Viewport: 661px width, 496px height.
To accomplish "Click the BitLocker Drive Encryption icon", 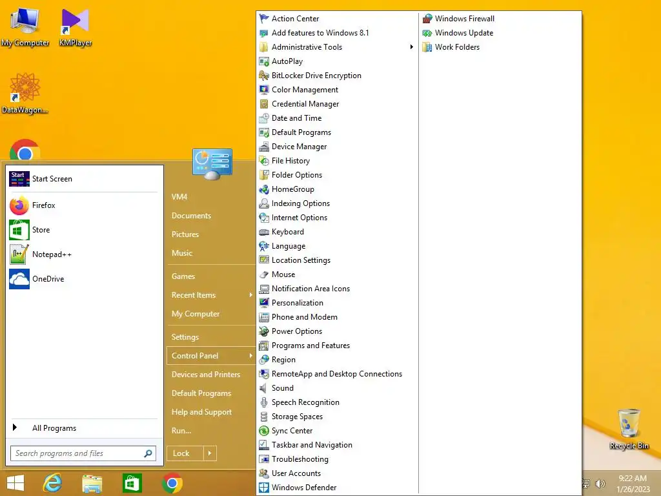I will pyautogui.click(x=264, y=76).
